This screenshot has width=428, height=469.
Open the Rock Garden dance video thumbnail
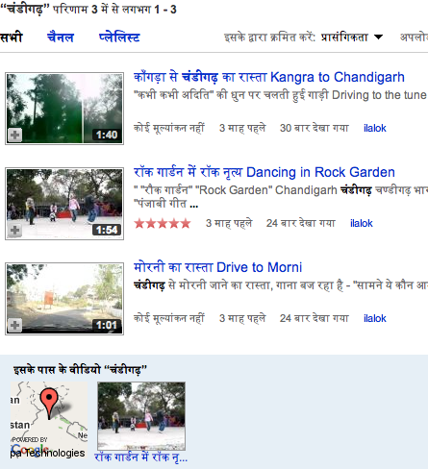pos(64,204)
